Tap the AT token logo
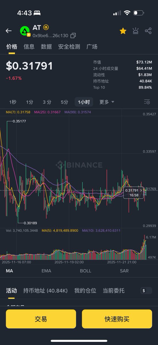Image resolution: width=158 pixels, height=345 pixels. 25,31
